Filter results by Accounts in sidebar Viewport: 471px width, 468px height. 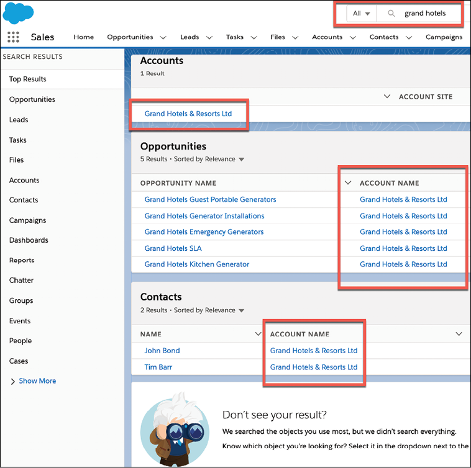point(24,180)
